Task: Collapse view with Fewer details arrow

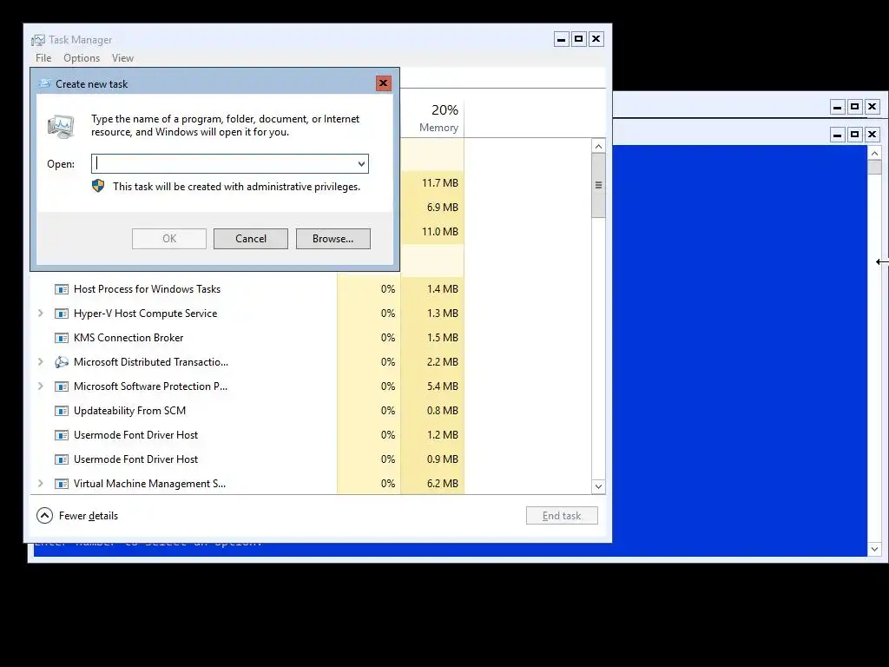Action: tap(45, 516)
